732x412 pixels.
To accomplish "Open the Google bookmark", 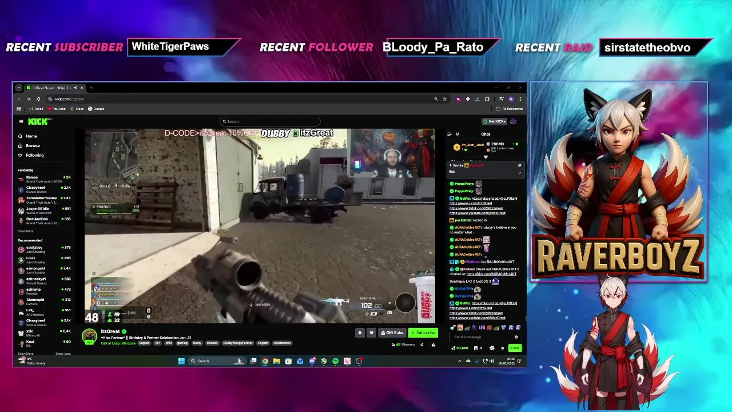I will 97,109.
